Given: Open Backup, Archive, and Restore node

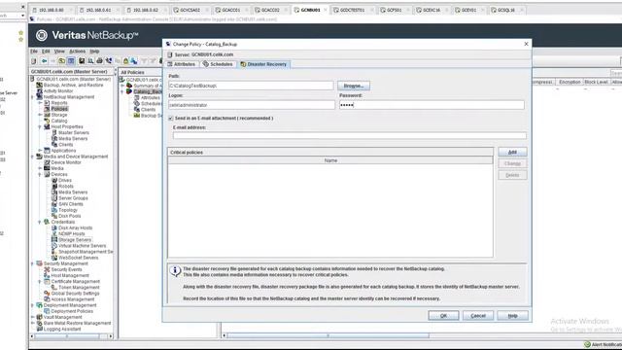Looking at the screenshot, I should point(73,85).
